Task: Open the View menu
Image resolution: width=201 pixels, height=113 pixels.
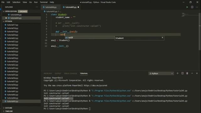Action: tap(25, 2)
